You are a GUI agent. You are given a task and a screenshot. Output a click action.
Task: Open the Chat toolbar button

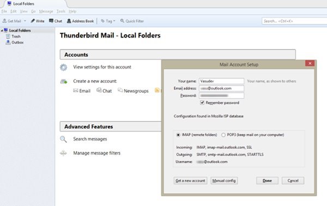click(56, 21)
